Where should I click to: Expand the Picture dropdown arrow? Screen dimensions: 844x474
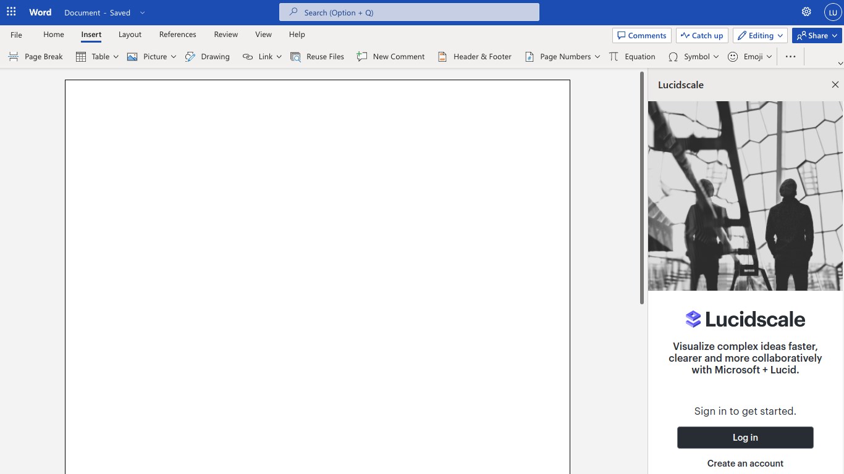coord(174,57)
